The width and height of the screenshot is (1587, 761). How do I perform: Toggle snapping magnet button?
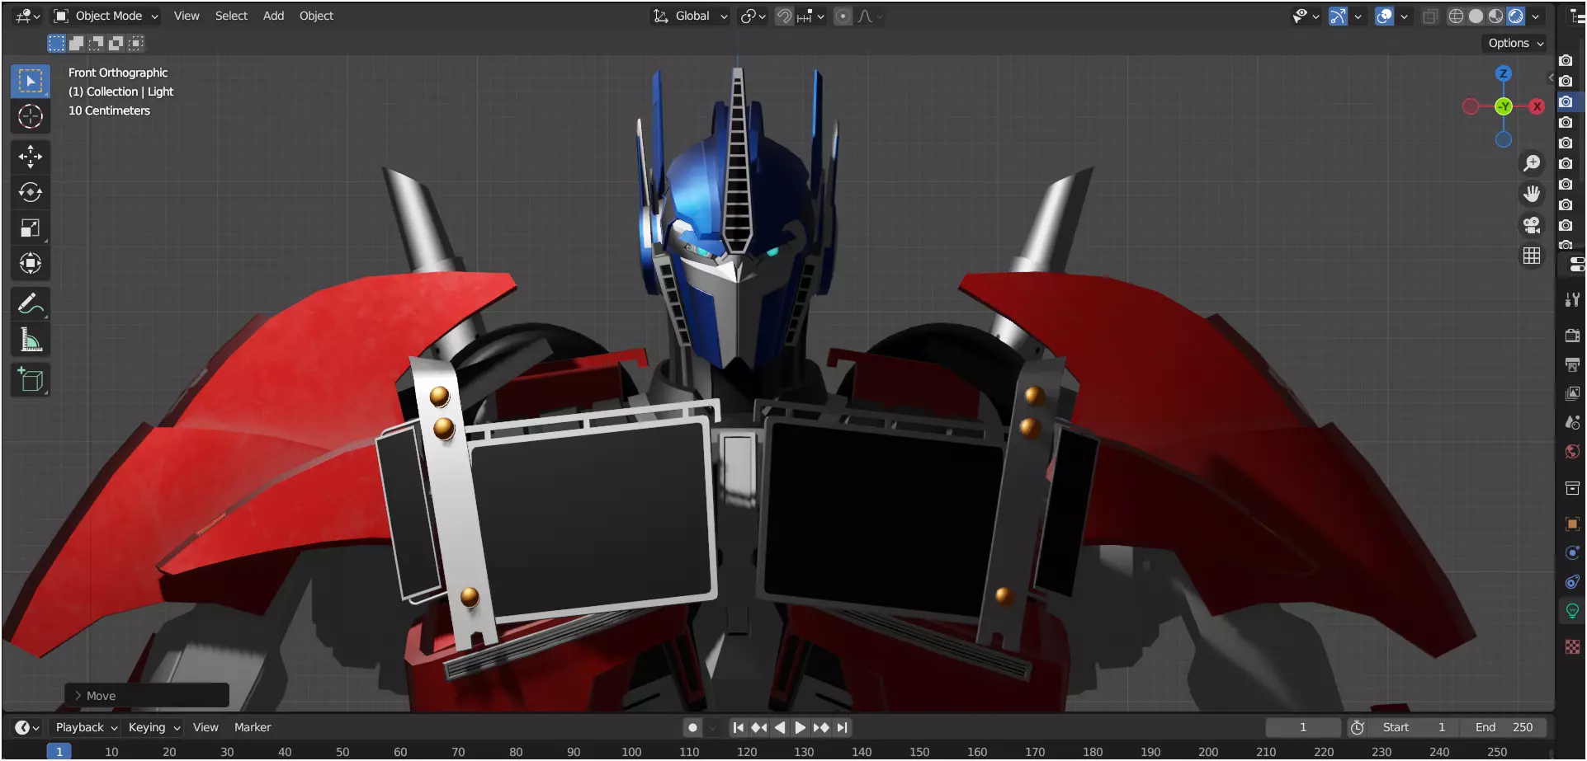(784, 16)
